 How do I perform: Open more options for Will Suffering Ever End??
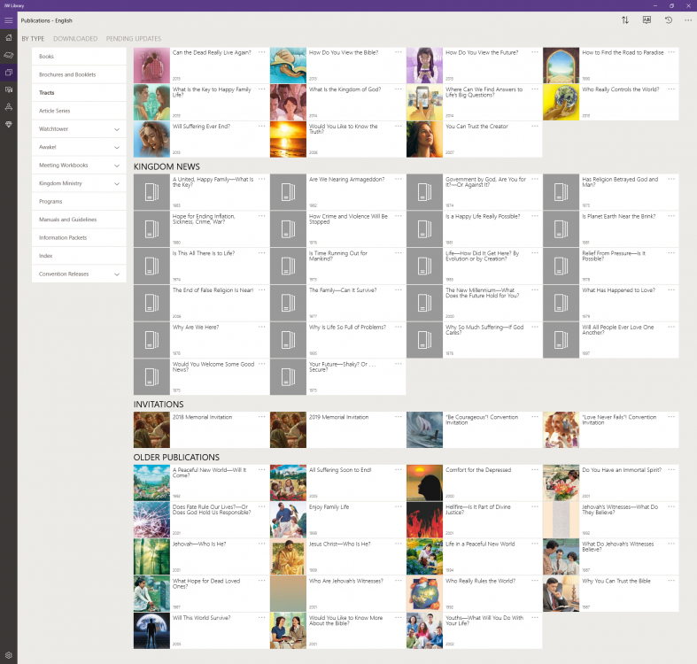pos(262,127)
